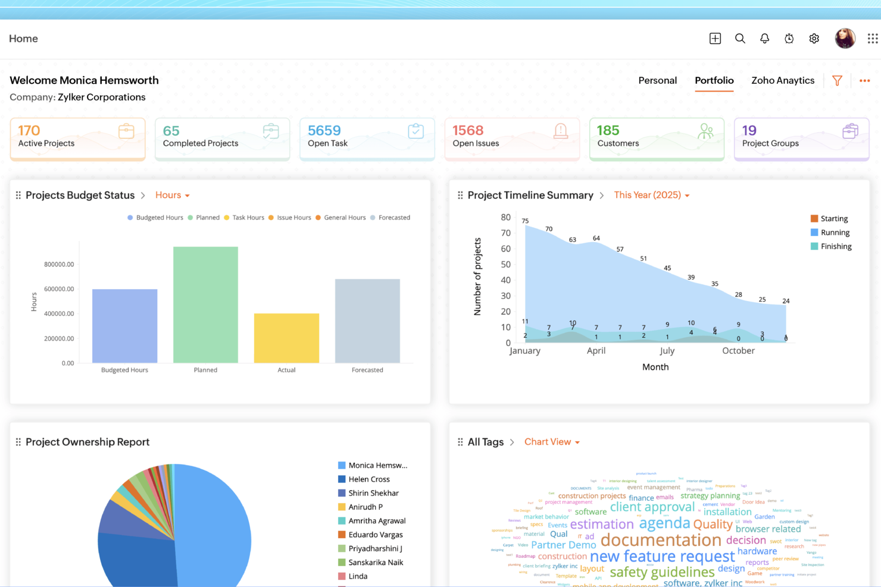Image resolution: width=881 pixels, height=587 pixels.
Task: Open the apps grid icon
Action: 872,38
